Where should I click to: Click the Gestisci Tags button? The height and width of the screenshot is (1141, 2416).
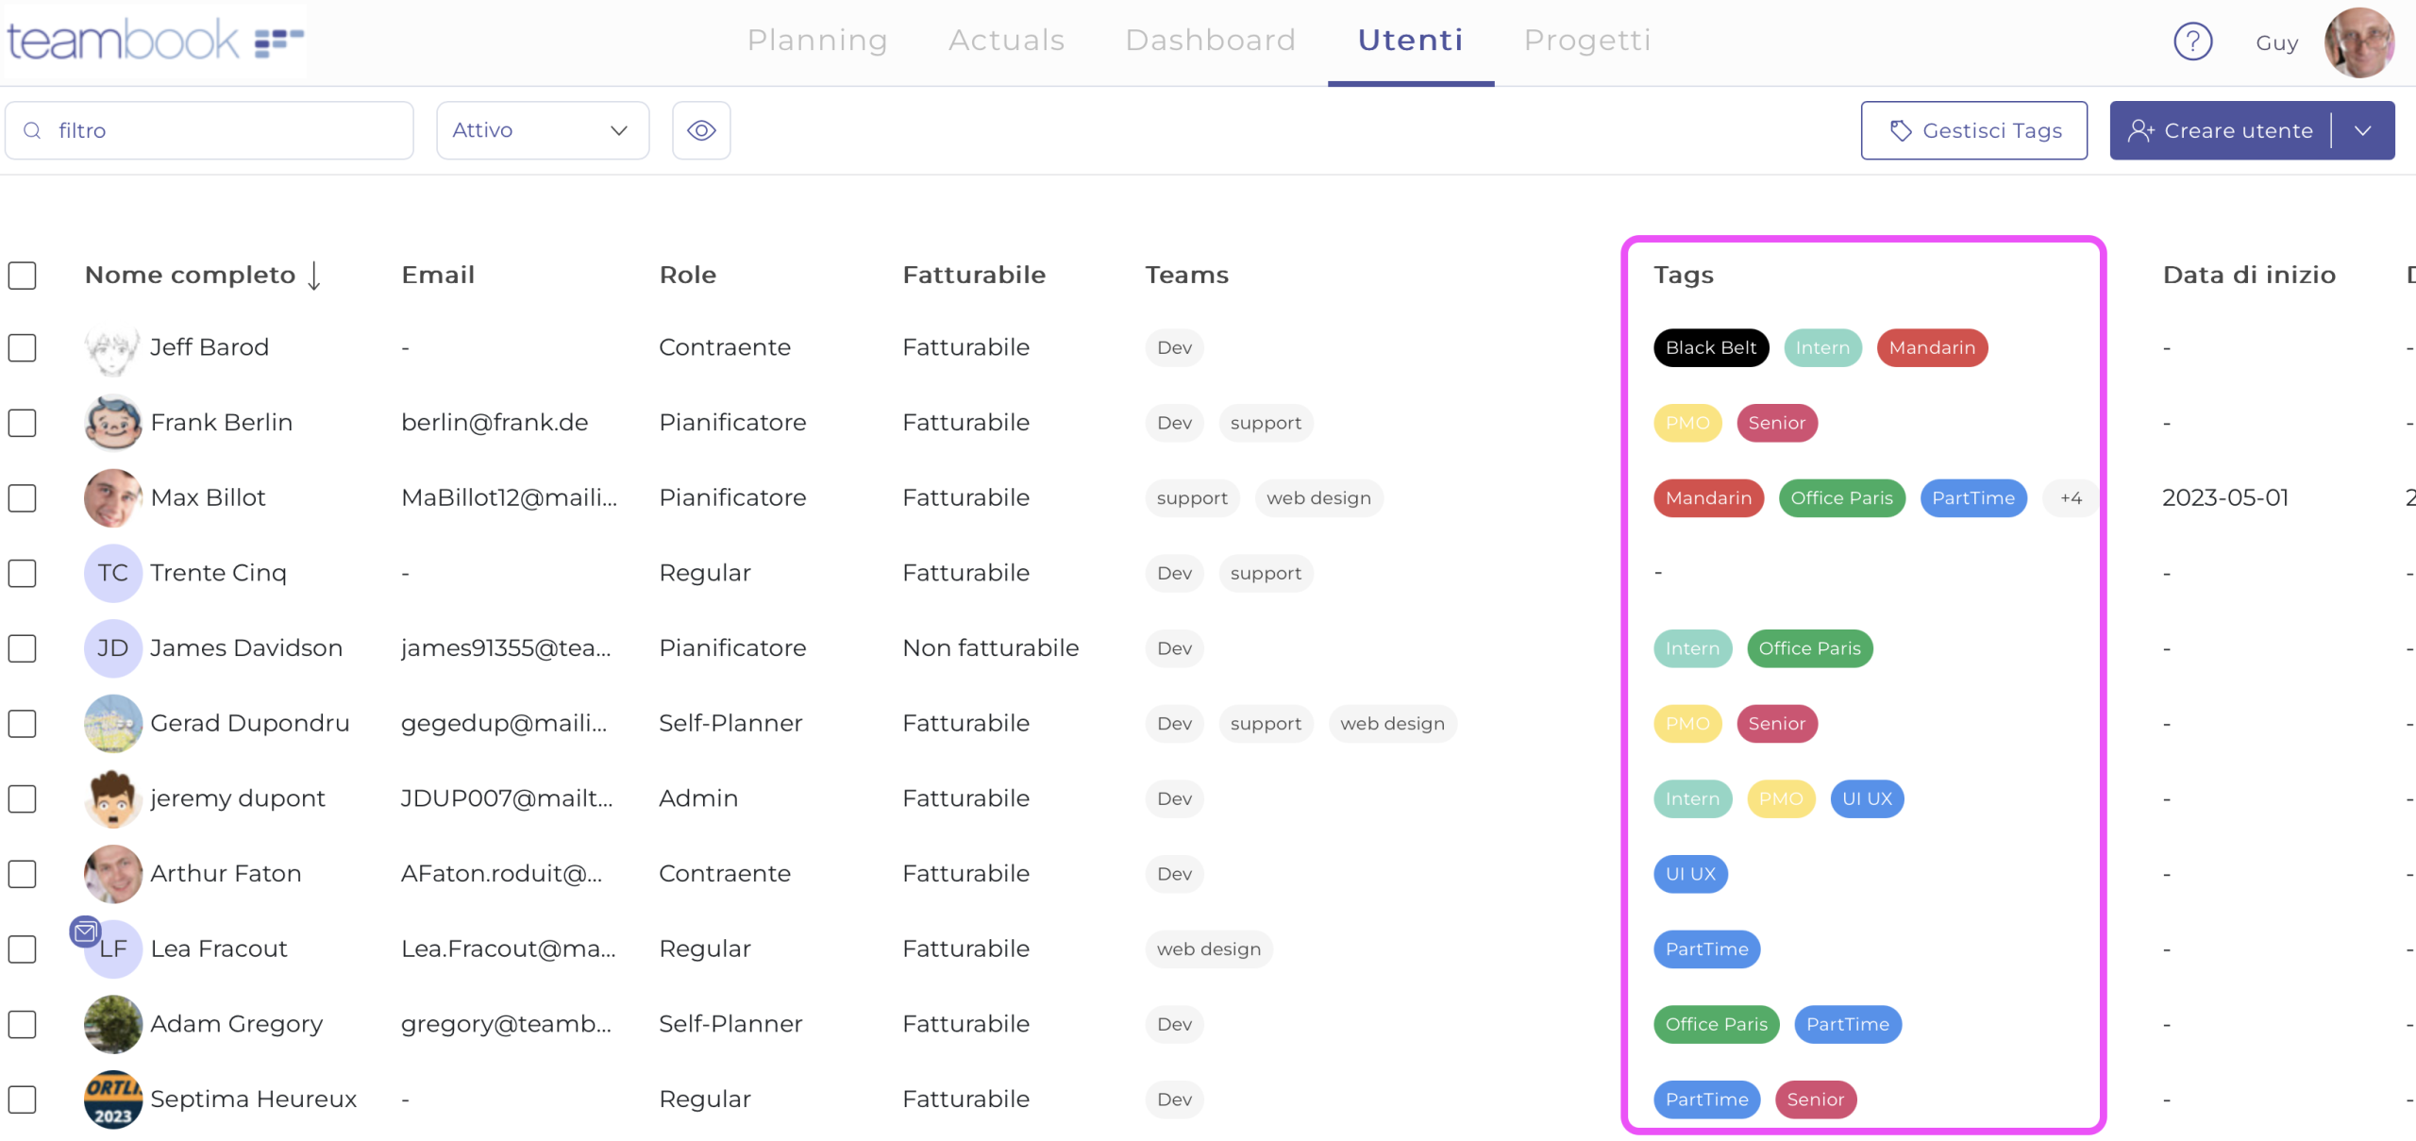[x=1973, y=130]
